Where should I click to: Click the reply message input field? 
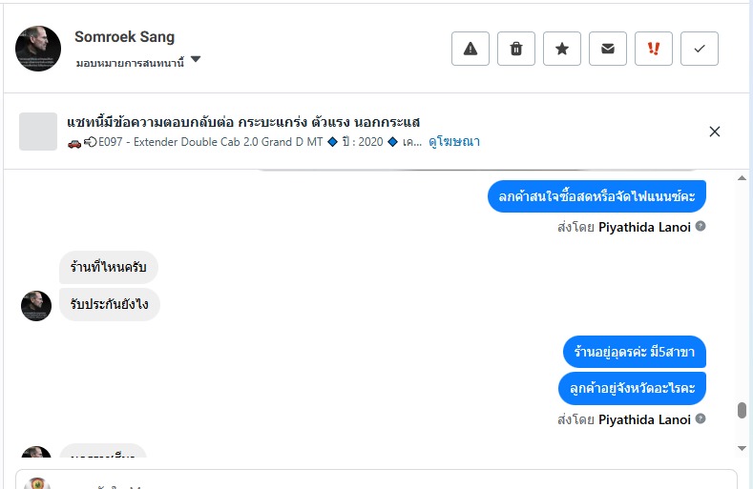point(382,481)
